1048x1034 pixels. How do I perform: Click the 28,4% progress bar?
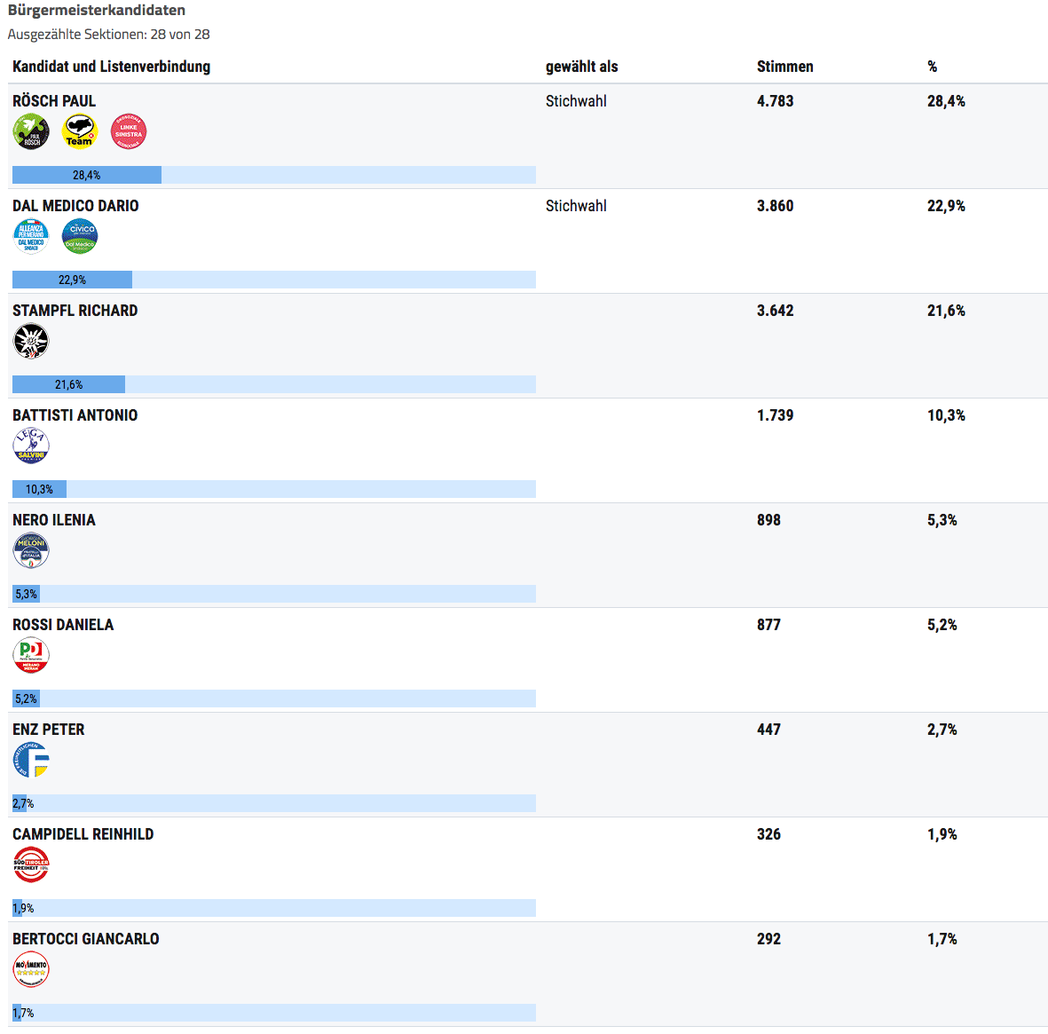click(x=274, y=175)
